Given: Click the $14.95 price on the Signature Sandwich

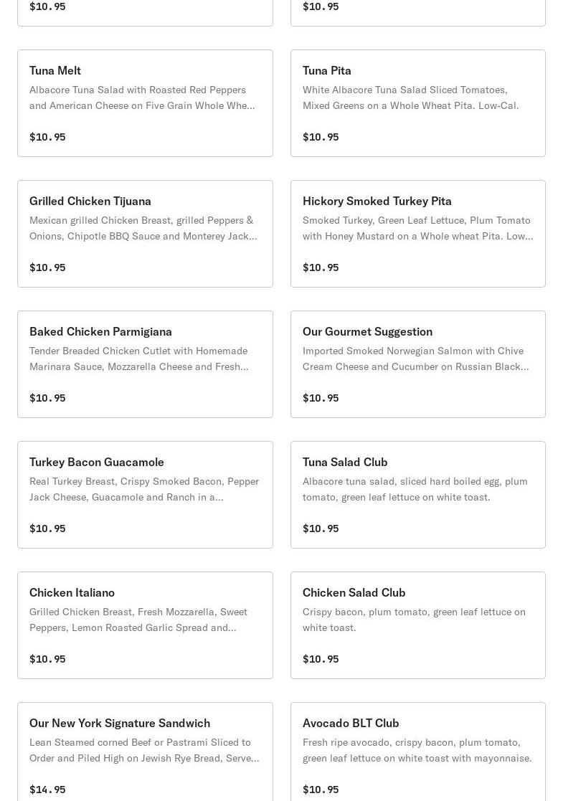Looking at the screenshot, I should click(47, 789).
